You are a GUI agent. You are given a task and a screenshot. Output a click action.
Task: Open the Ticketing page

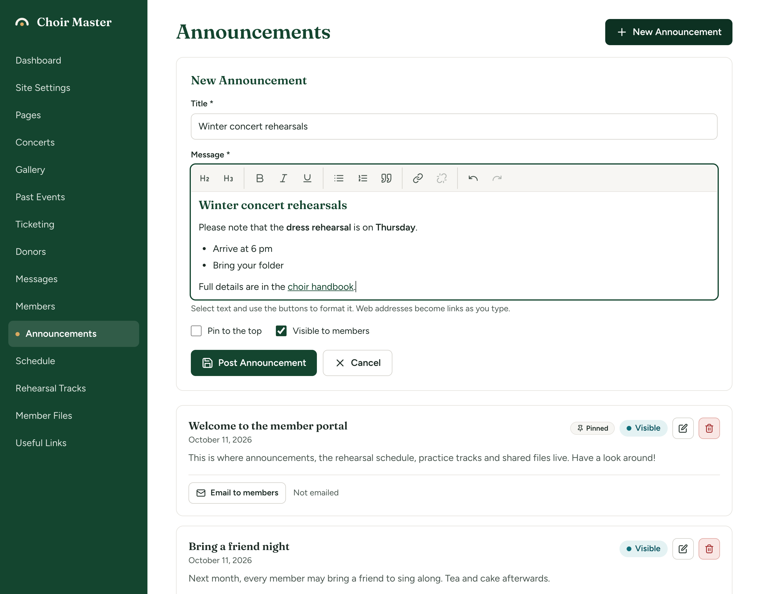73,224
